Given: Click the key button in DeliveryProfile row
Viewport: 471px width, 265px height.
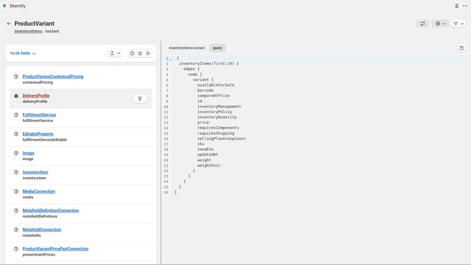Looking at the screenshot, I should click(x=140, y=98).
